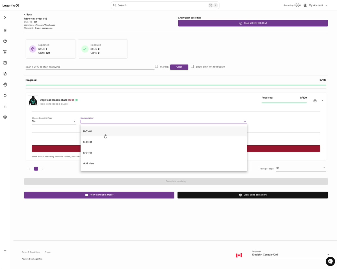Click the Expected package icon

pos(33,49)
